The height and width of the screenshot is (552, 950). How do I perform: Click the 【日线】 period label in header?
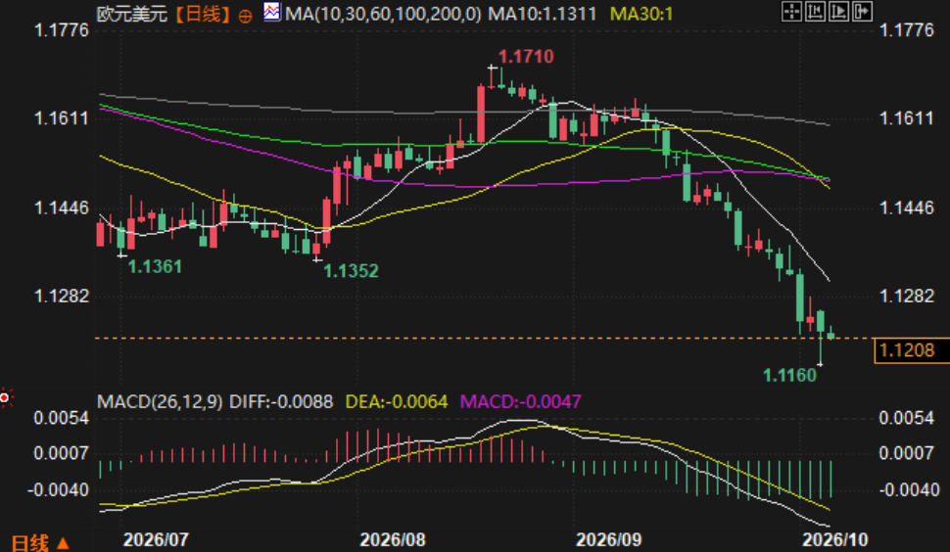[x=203, y=14]
